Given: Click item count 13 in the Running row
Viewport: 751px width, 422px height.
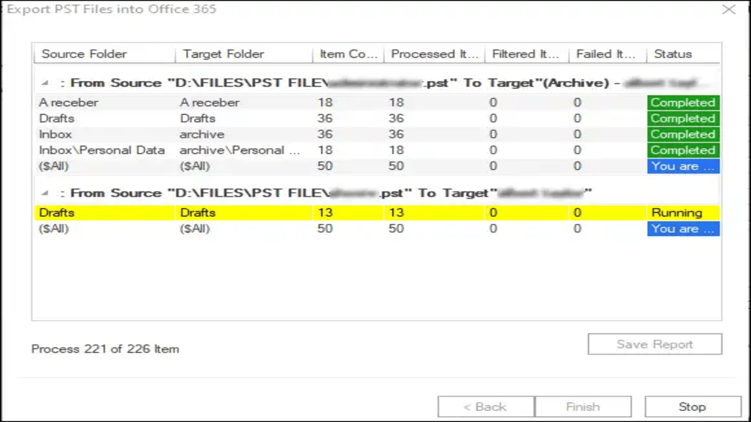Looking at the screenshot, I should tap(325, 213).
